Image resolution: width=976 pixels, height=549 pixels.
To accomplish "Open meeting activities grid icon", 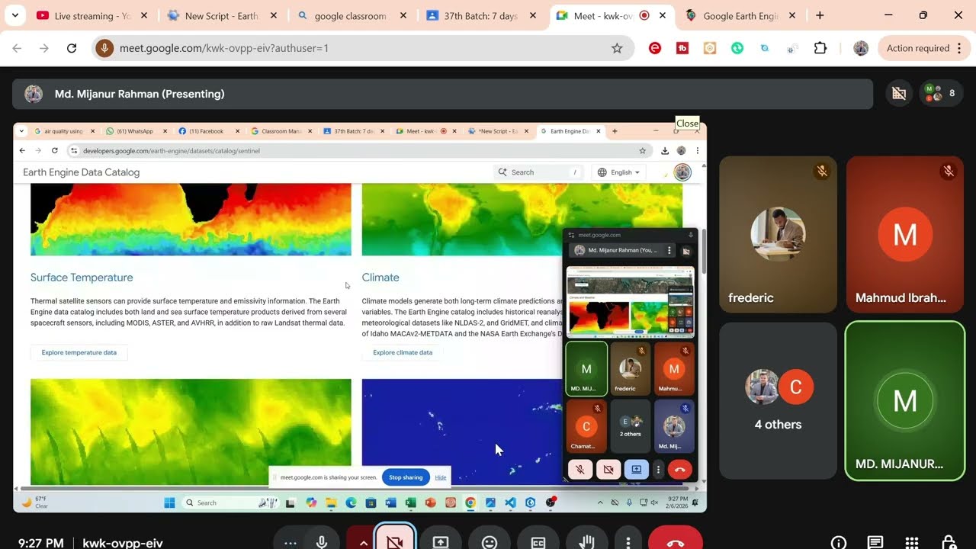I will [912, 542].
